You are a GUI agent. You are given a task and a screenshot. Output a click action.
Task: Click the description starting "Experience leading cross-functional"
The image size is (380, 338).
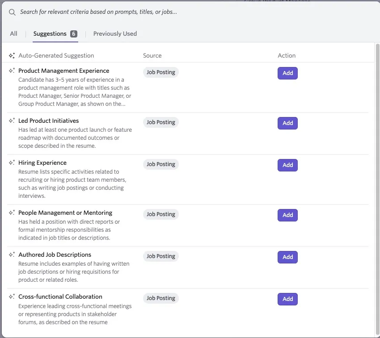[x=75, y=314]
